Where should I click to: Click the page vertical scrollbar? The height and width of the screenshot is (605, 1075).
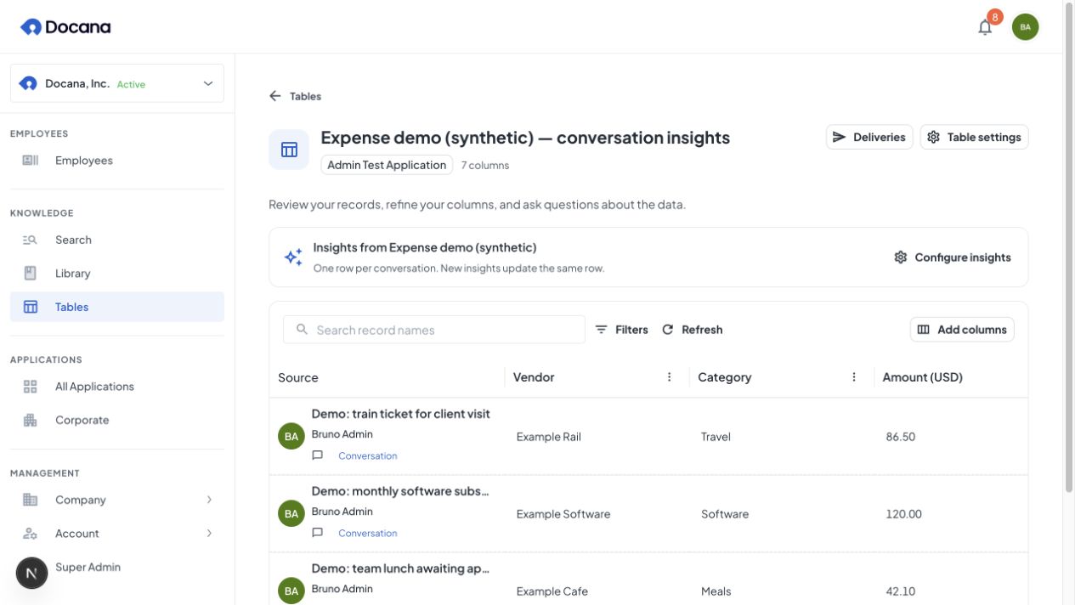coord(1069,246)
